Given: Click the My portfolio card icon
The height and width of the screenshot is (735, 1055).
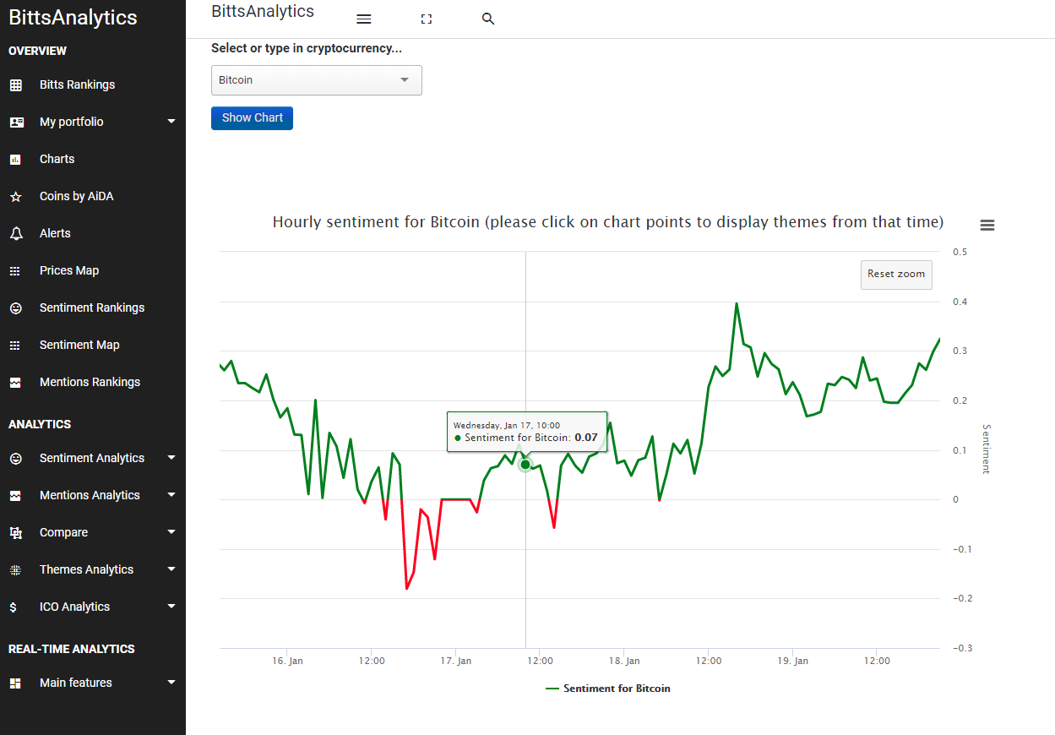Looking at the screenshot, I should click(16, 122).
